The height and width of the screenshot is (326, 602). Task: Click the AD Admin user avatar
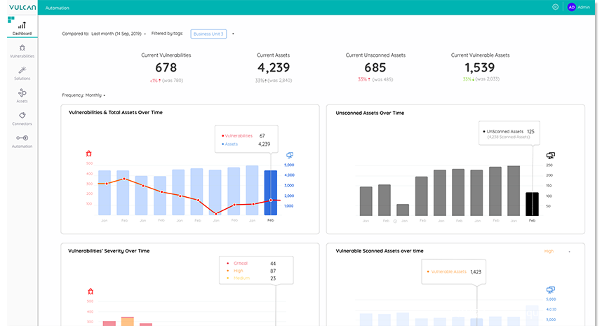572,7
